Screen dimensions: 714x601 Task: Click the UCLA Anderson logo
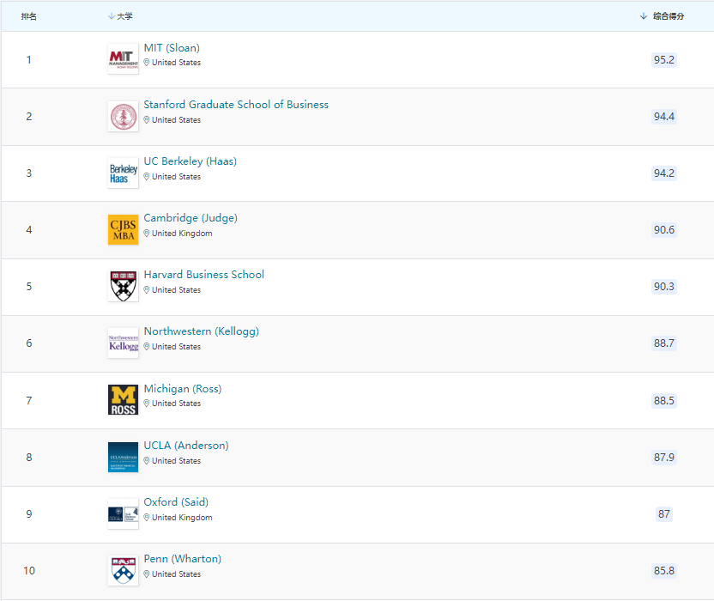click(x=123, y=457)
